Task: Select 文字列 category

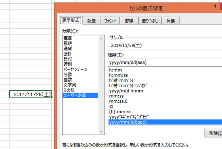Action: [x=80, y=85]
